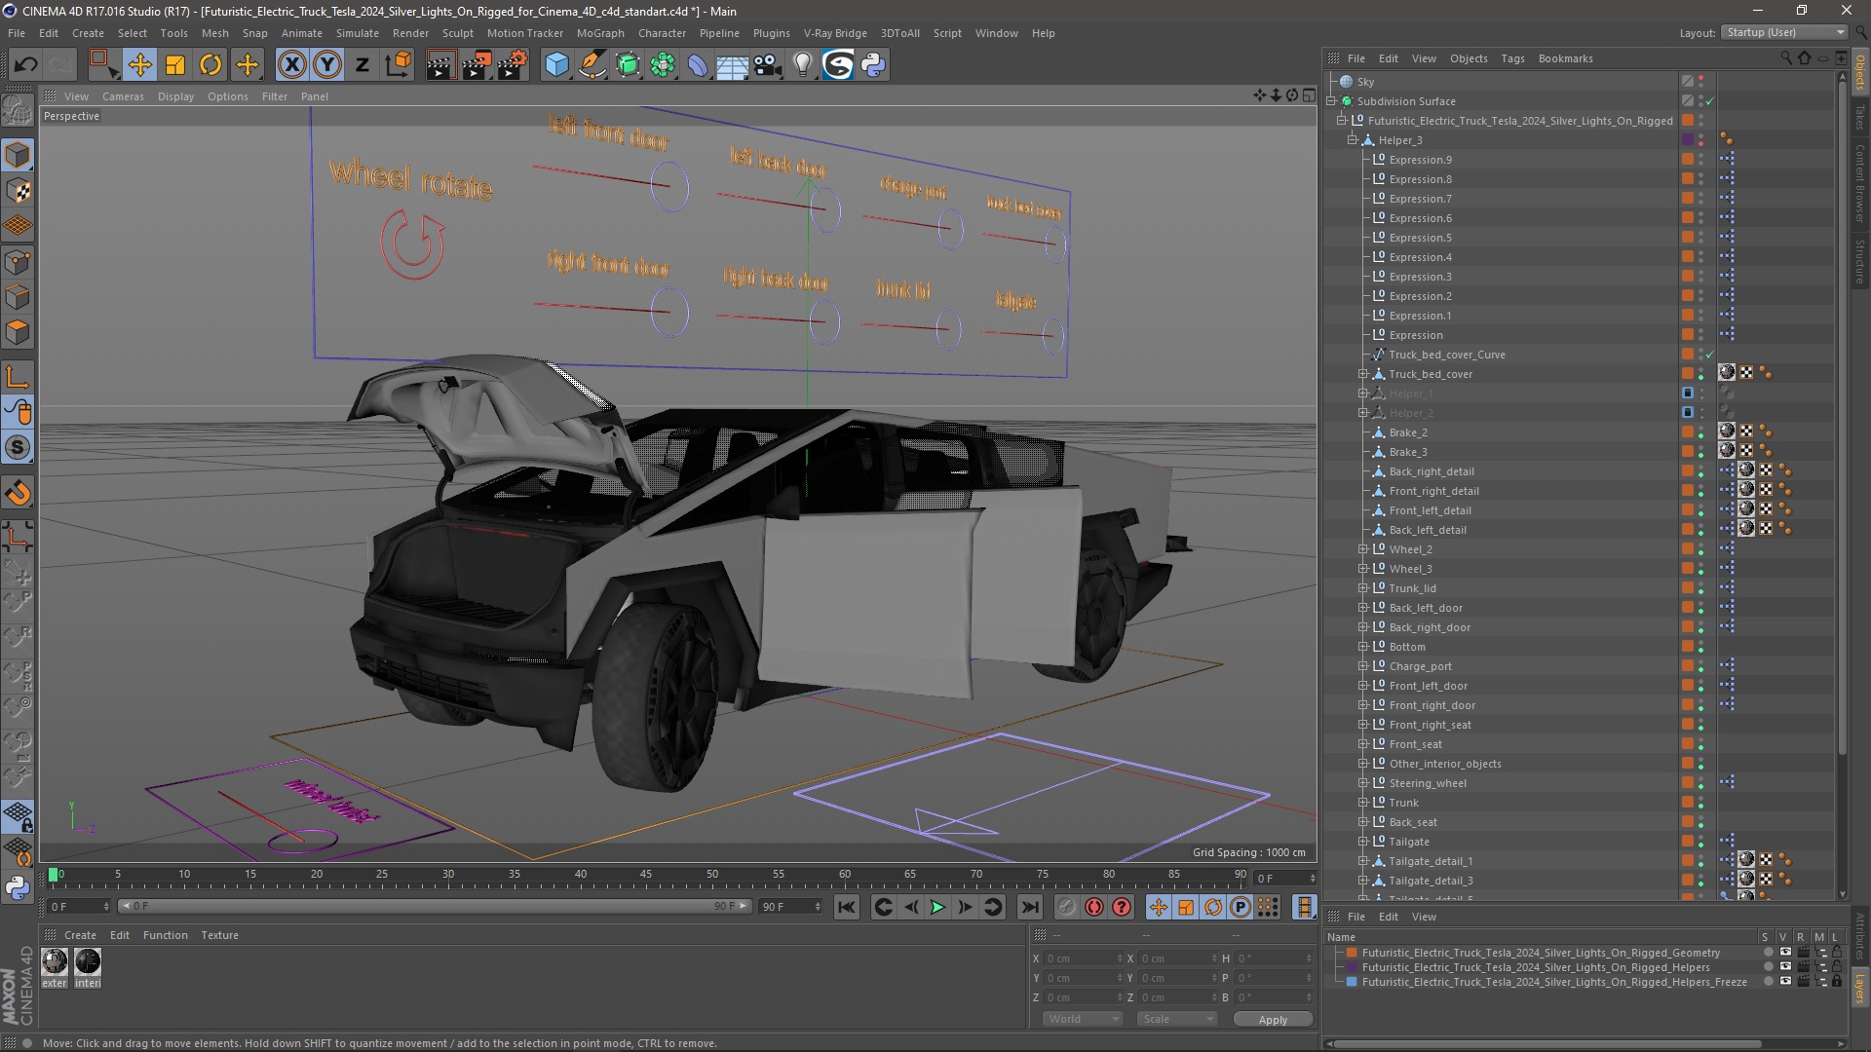Click Render View clapperboard icon
This screenshot has height=1052, width=1871.
[440, 65]
